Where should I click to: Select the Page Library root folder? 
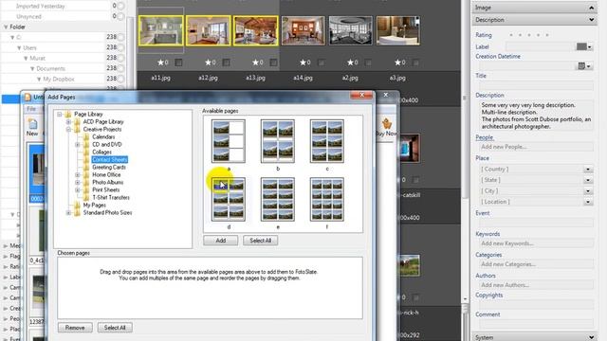(x=88, y=114)
